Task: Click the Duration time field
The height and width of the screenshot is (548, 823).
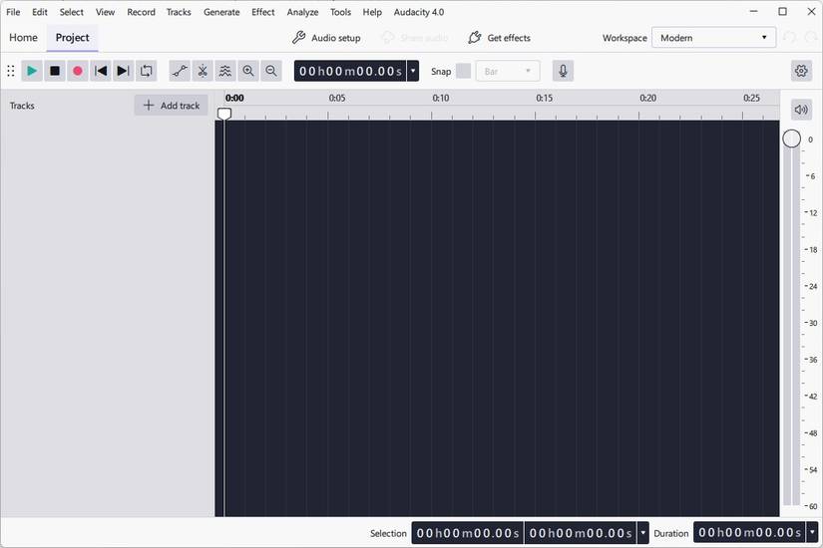Action: (x=749, y=533)
